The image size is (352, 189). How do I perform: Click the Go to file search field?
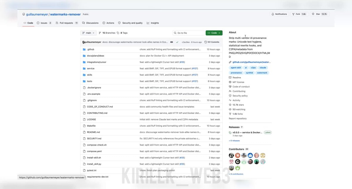188,33
